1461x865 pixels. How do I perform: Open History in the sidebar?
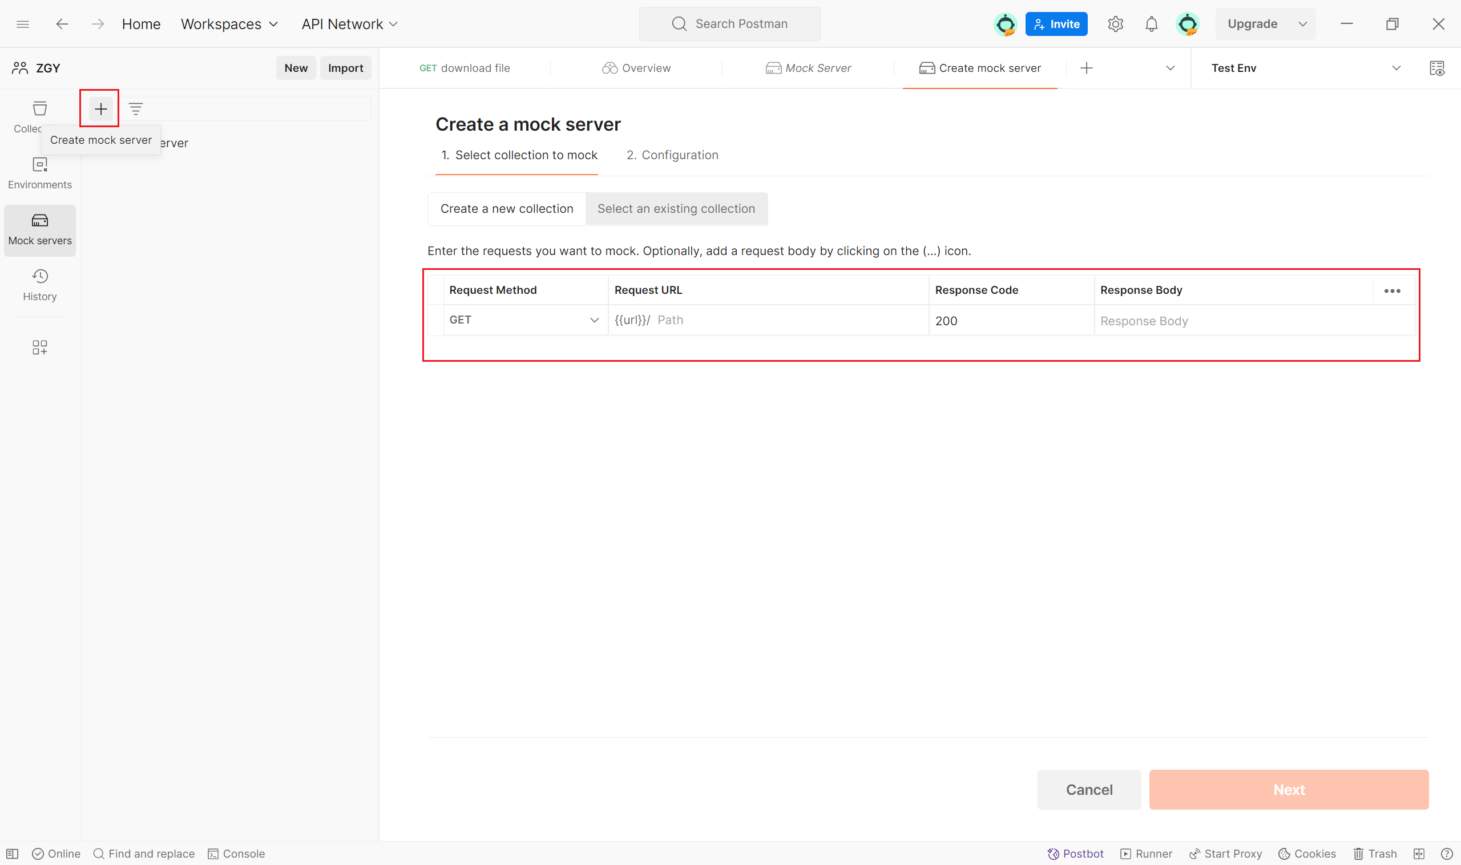coord(39,285)
